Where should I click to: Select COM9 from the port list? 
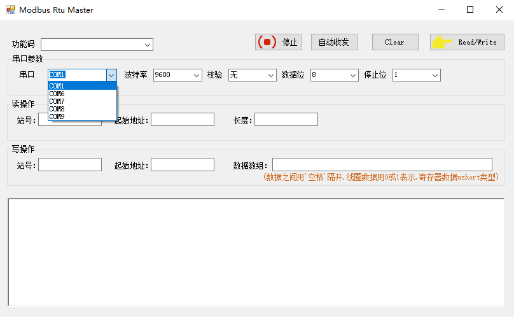click(82, 116)
